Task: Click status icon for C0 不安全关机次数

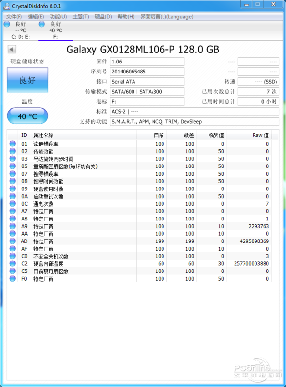Action: [x=12, y=256]
